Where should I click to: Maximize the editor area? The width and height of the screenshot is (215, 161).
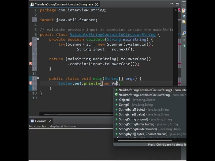click(177, 4)
